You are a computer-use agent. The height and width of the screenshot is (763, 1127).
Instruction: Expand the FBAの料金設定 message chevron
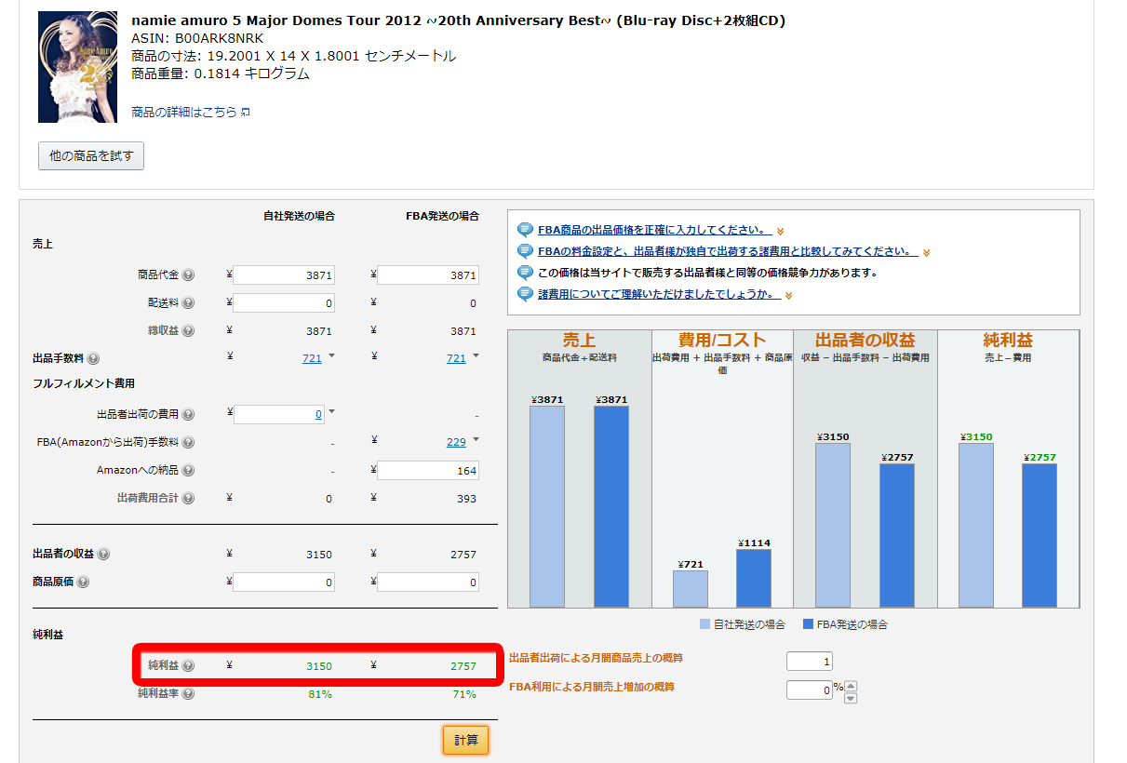click(x=926, y=253)
